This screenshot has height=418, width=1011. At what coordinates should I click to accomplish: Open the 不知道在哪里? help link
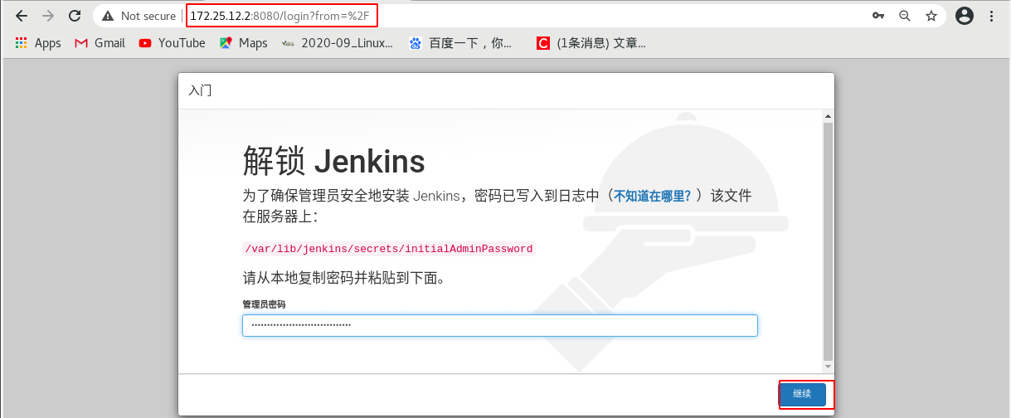[x=652, y=197]
